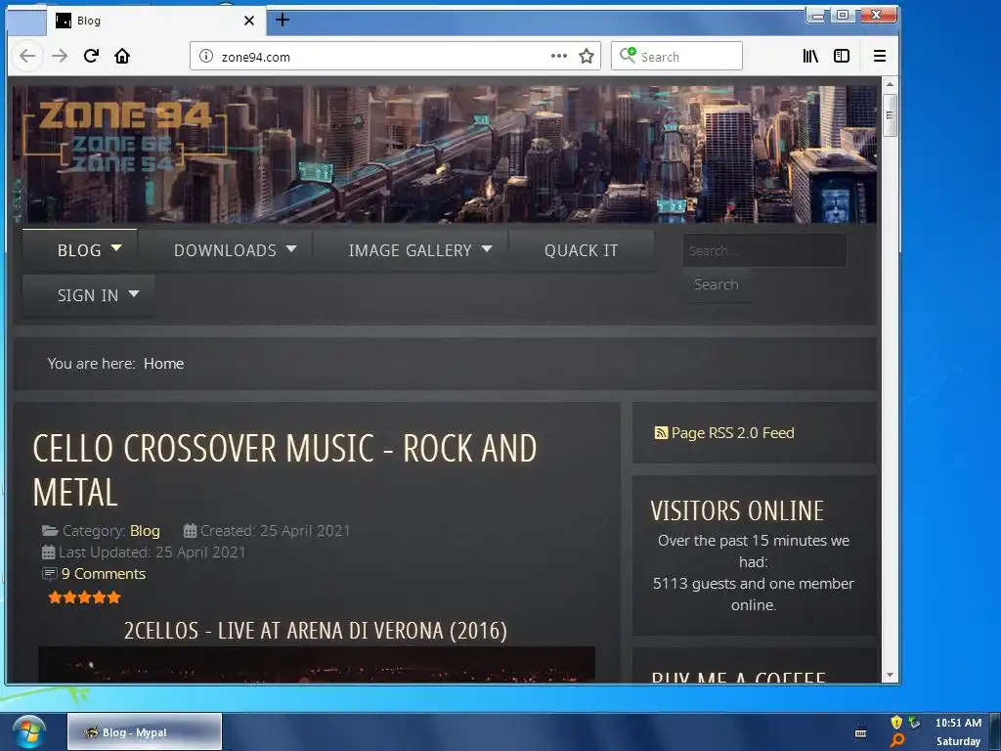Open the browser home page icon

coord(122,56)
